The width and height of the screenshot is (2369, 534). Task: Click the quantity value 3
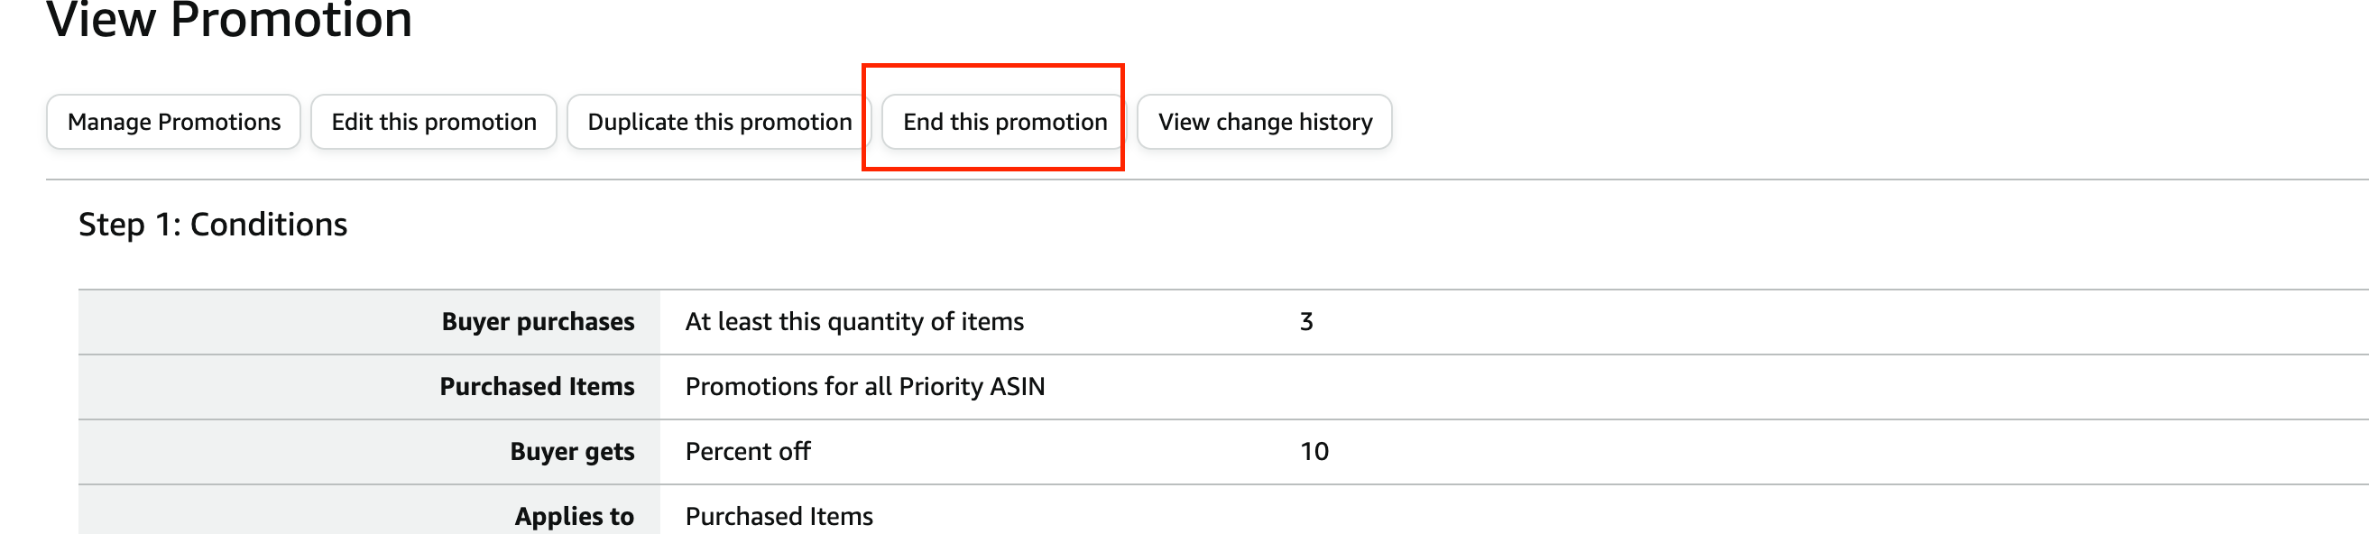pos(1306,322)
